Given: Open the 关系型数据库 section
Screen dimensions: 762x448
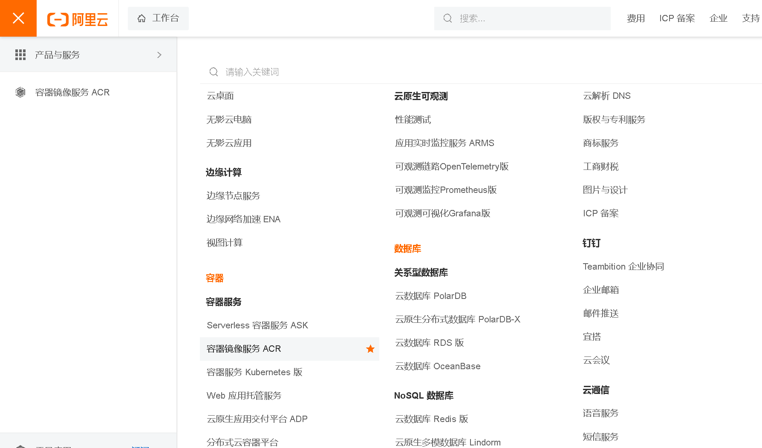Looking at the screenshot, I should [x=421, y=273].
